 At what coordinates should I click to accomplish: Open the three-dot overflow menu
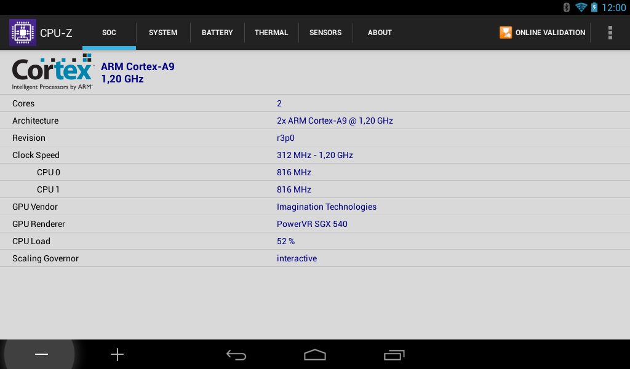610,33
